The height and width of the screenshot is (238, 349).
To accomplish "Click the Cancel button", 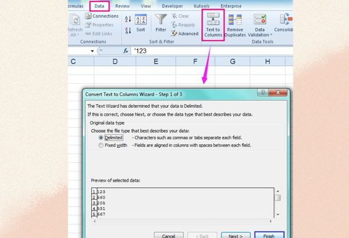I will pos(169,236).
